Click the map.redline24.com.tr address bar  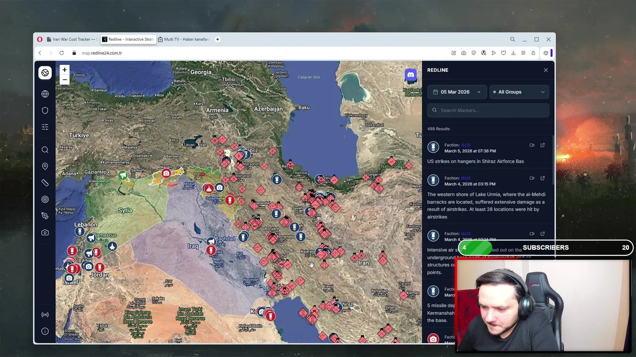point(102,53)
